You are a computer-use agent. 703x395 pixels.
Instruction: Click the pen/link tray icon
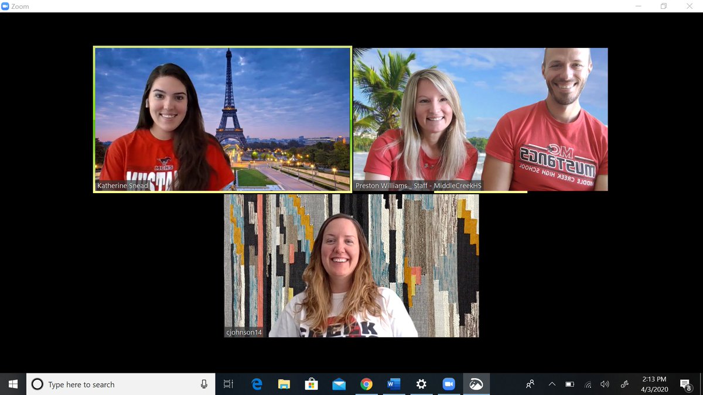624,384
